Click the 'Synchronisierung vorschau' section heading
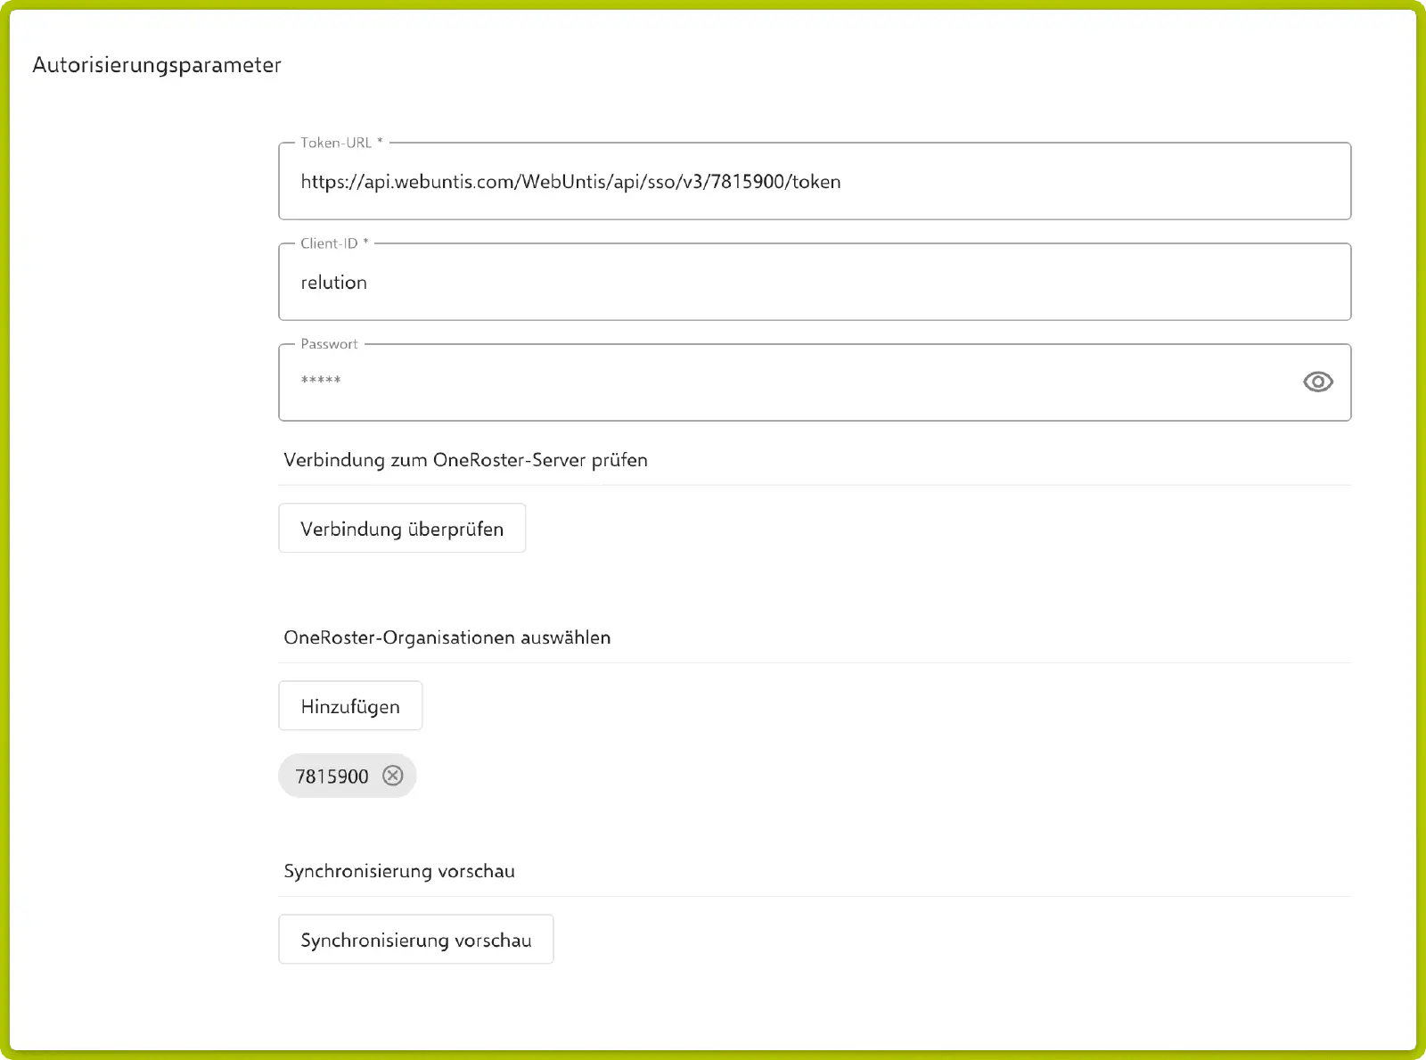 click(x=399, y=871)
